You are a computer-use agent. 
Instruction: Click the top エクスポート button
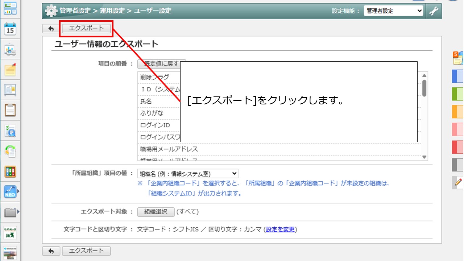(x=86, y=28)
